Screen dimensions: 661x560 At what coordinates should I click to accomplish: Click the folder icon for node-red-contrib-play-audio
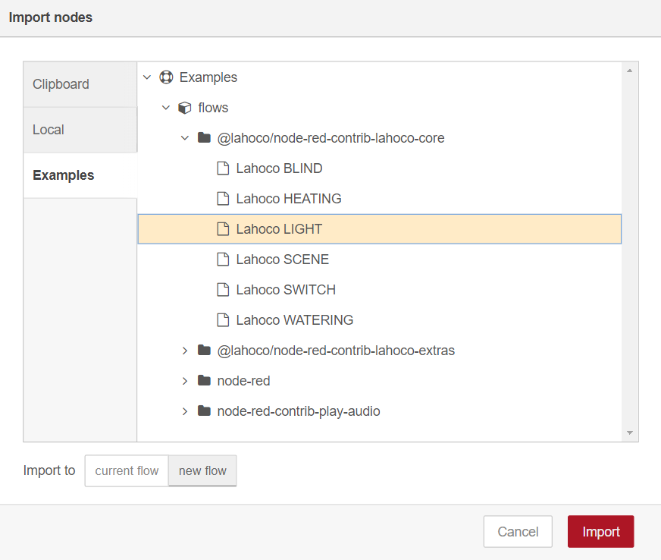203,411
